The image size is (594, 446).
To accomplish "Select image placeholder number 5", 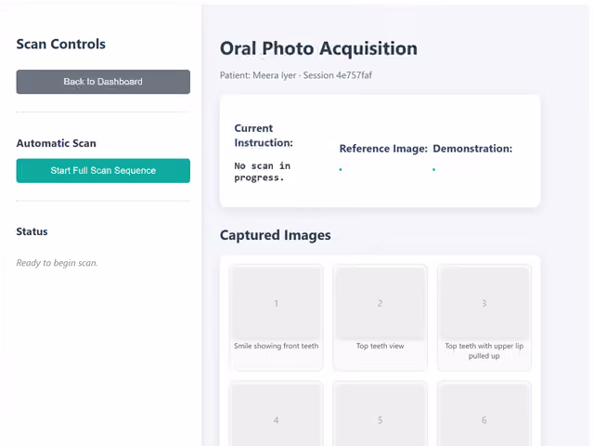I will pyautogui.click(x=380, y=415).
